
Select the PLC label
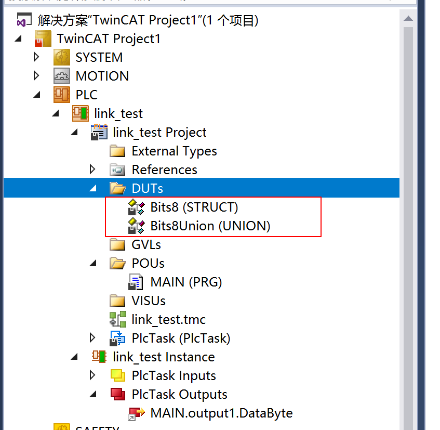[x=86, y=95]
